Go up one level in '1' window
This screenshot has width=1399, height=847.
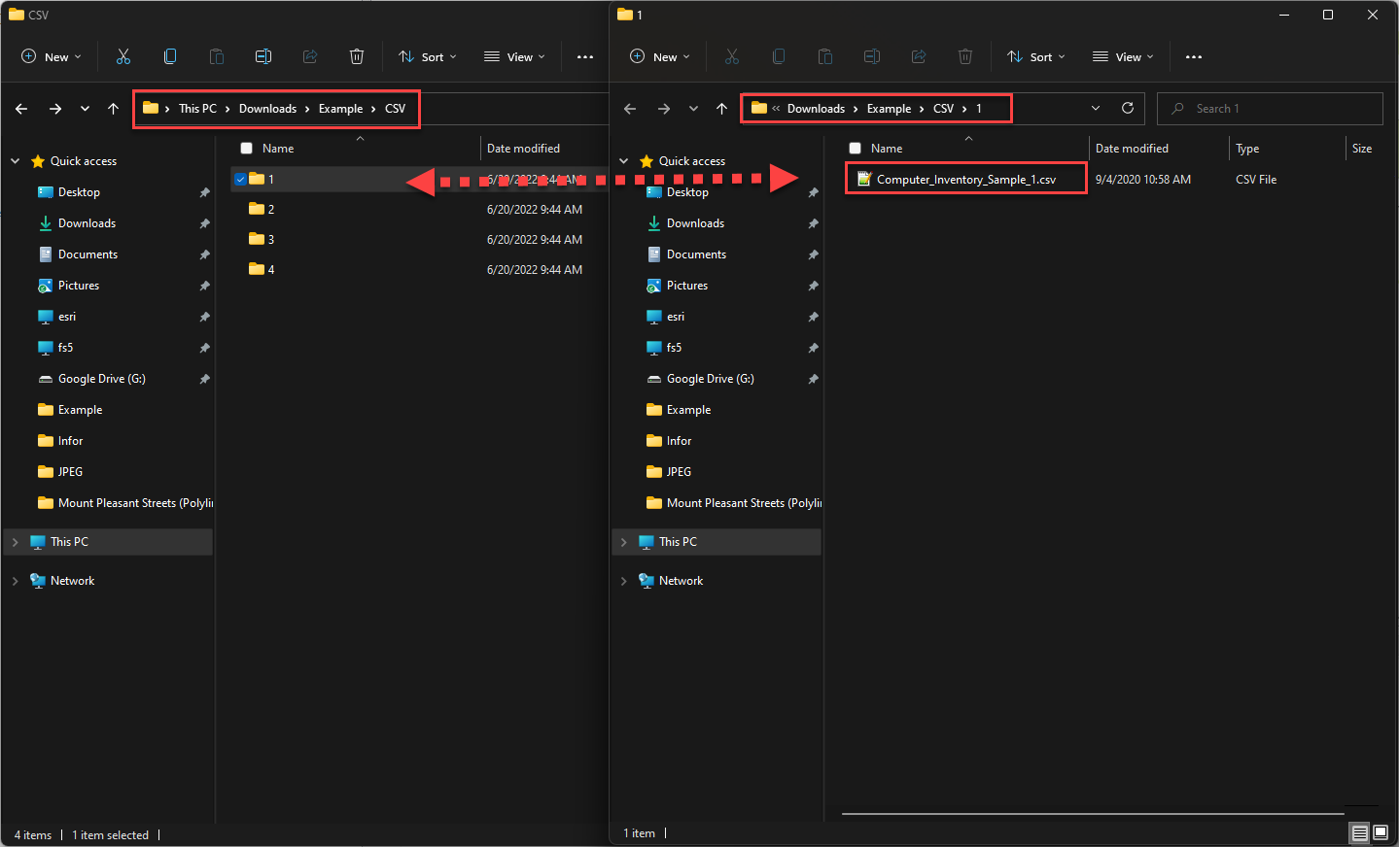[x=721, y=109]
